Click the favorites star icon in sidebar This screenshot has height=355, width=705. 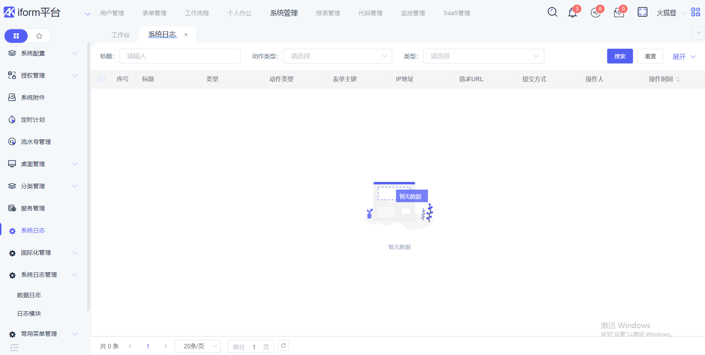click(x=40, y=36)
